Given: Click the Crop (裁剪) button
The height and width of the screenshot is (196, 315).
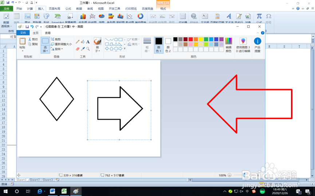Looking at the screenshot, I should (x=56, y=39).
